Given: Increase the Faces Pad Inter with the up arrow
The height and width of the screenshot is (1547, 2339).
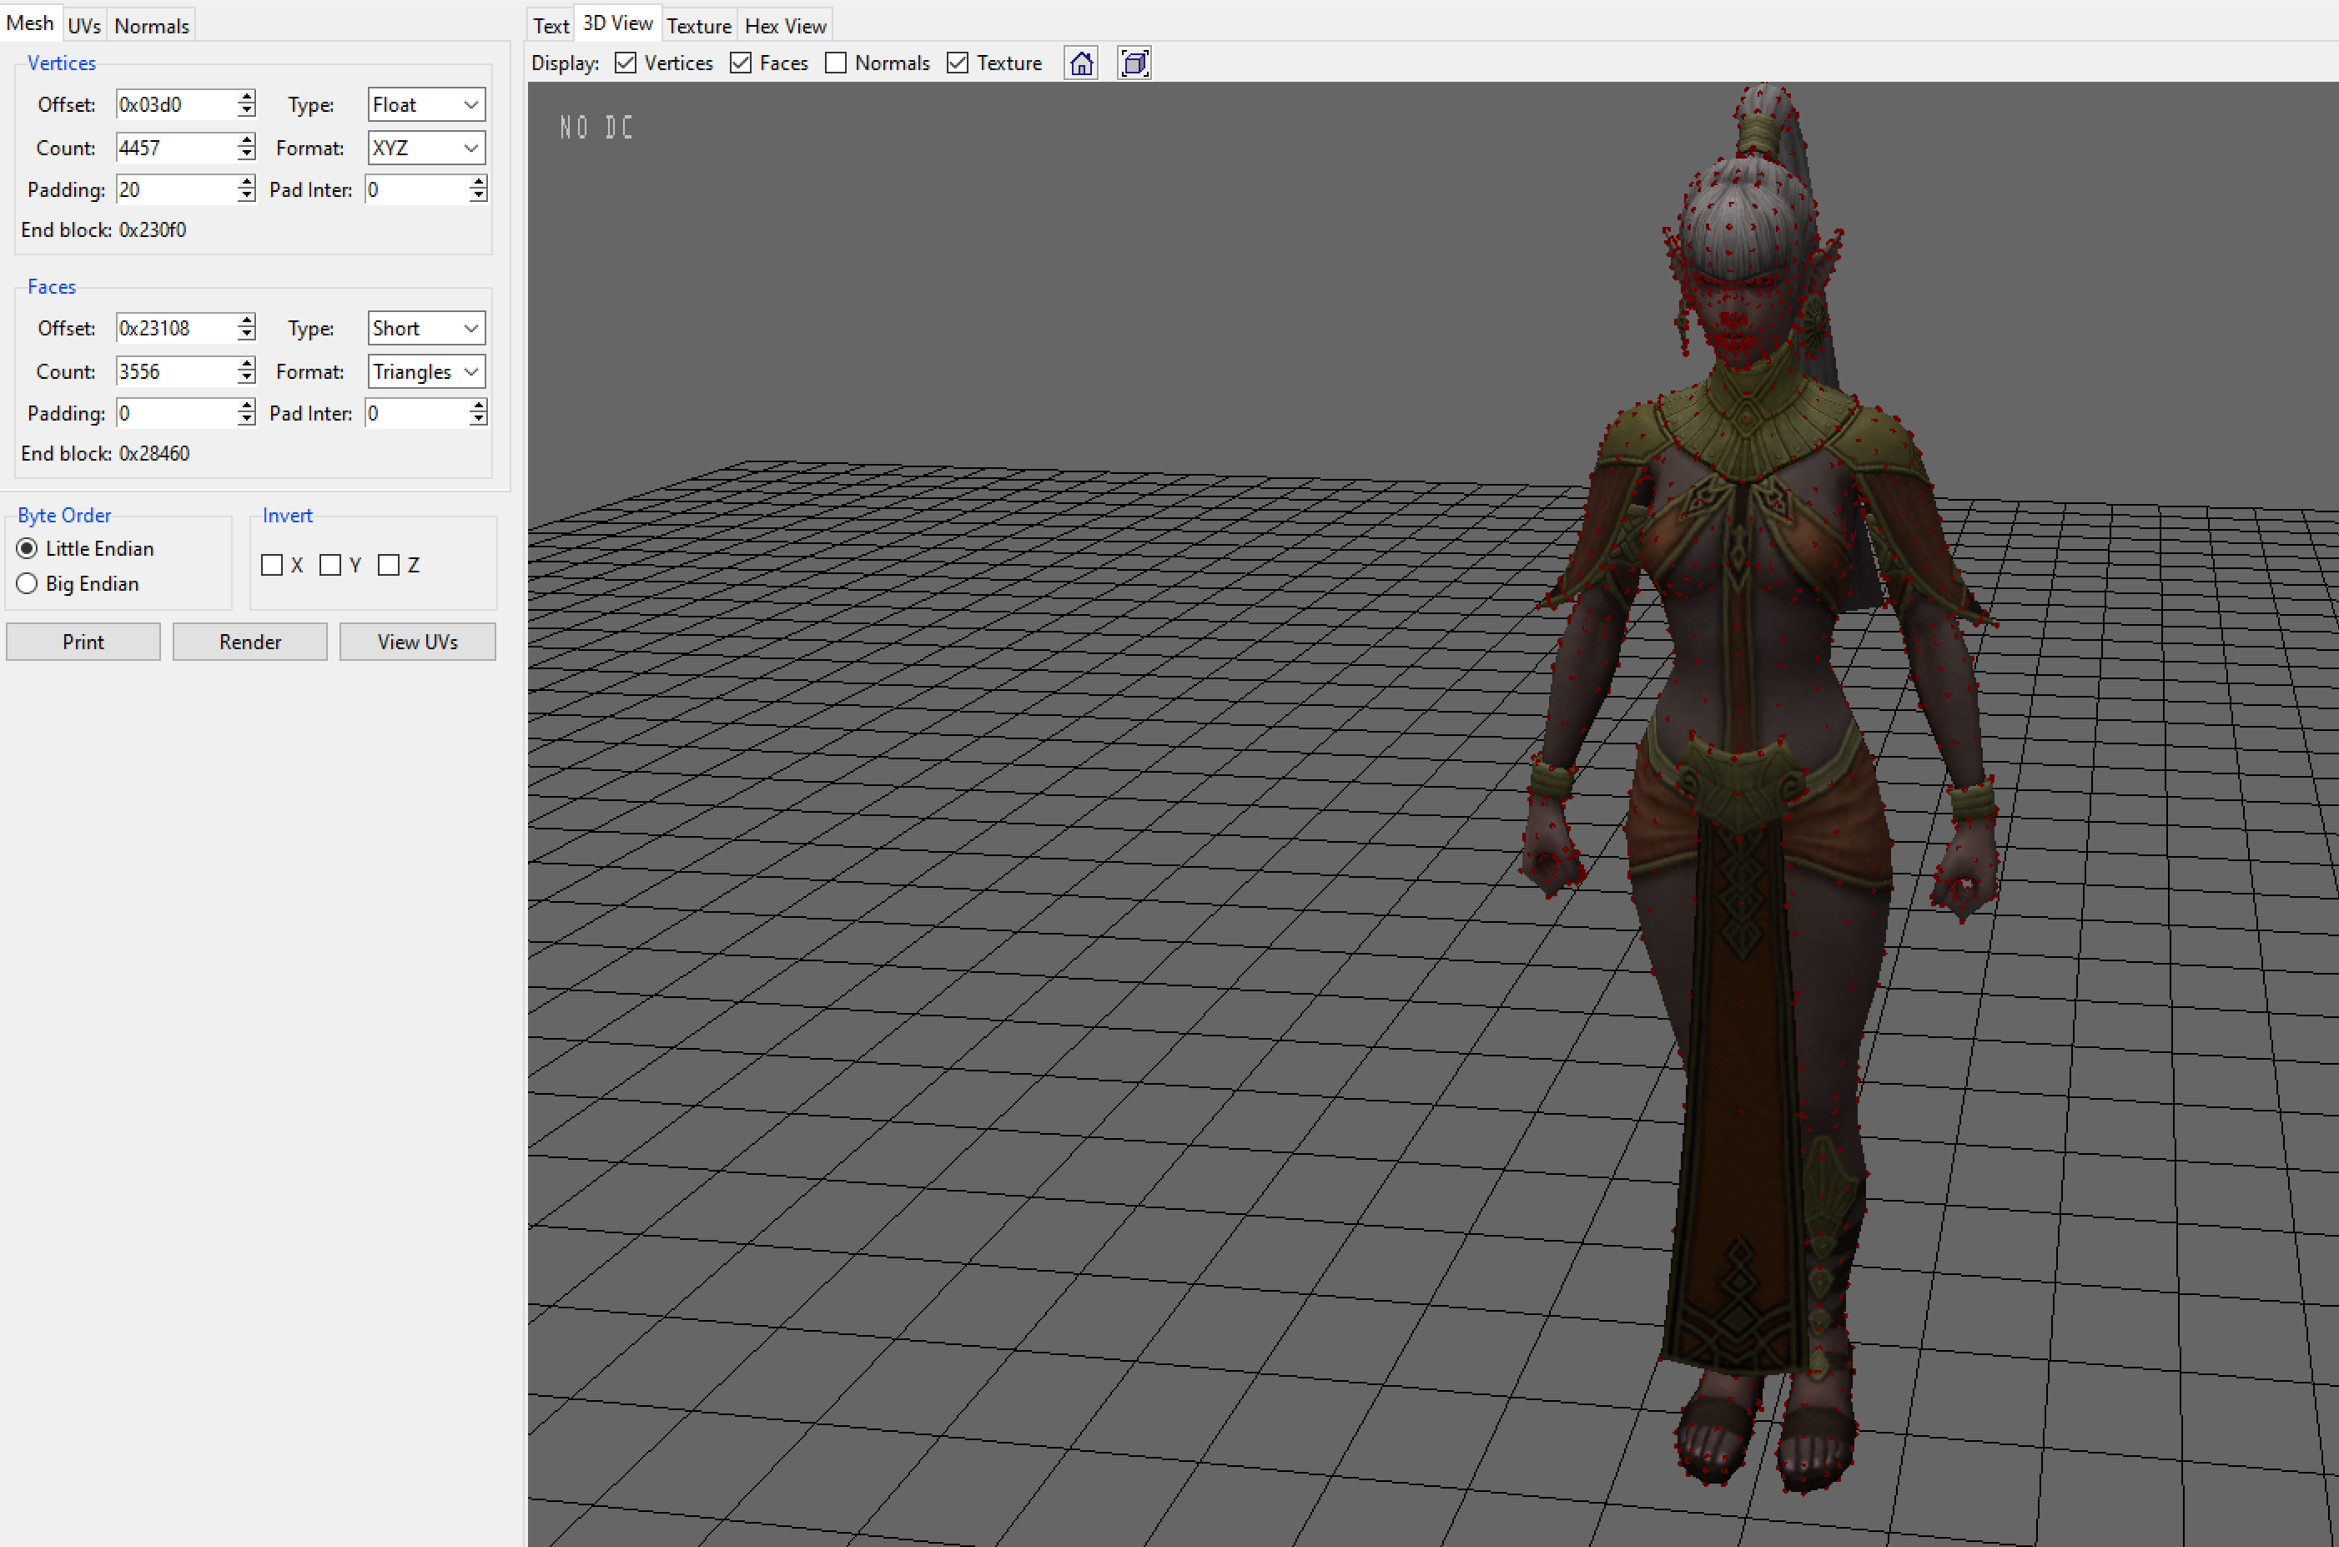Looking at the screenshot, I should click(478, 406).
